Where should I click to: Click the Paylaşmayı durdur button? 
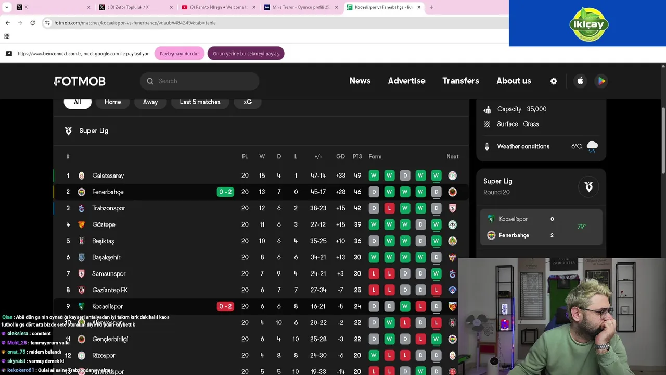click(180, 54)
